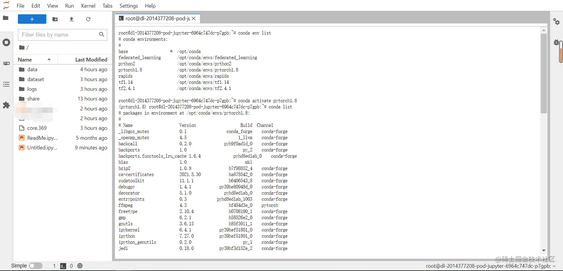Click the terminal scrollbar down arrow
Screen dimensions: 563x271
(x=544, y=251)
